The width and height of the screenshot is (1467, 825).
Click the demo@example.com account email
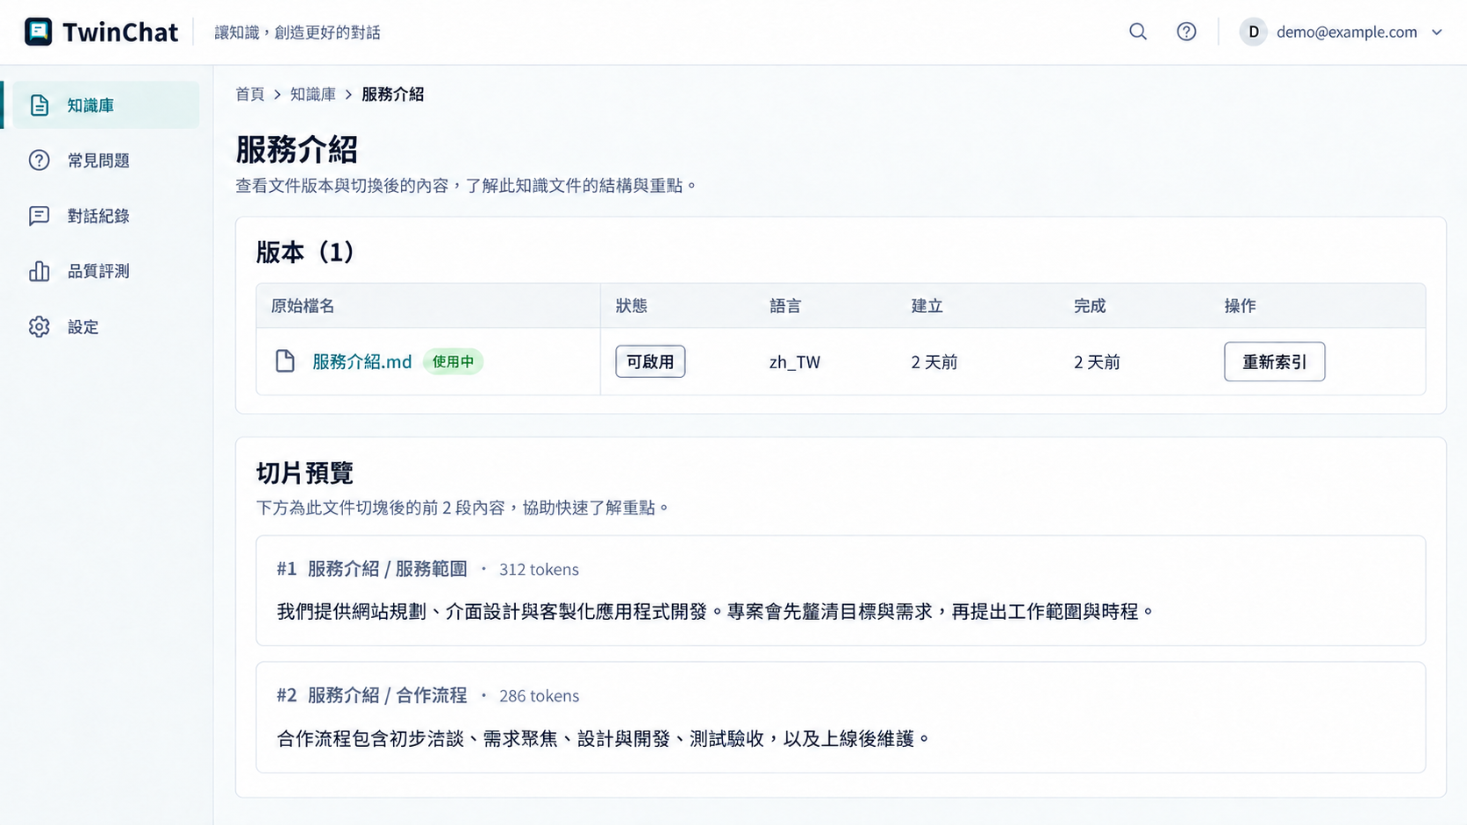pyautogui.click(x=1347, y=32)
